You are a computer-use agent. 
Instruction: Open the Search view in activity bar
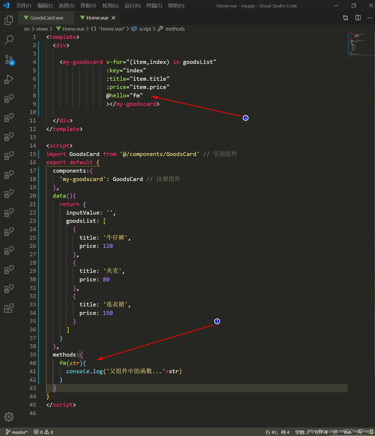click(x=9, y=40)
